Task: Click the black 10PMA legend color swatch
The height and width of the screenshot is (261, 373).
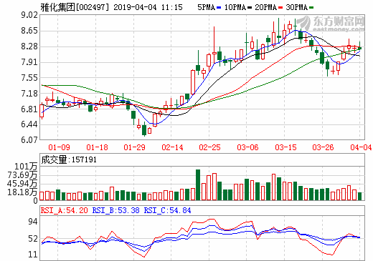Action: tap(250, 8)
